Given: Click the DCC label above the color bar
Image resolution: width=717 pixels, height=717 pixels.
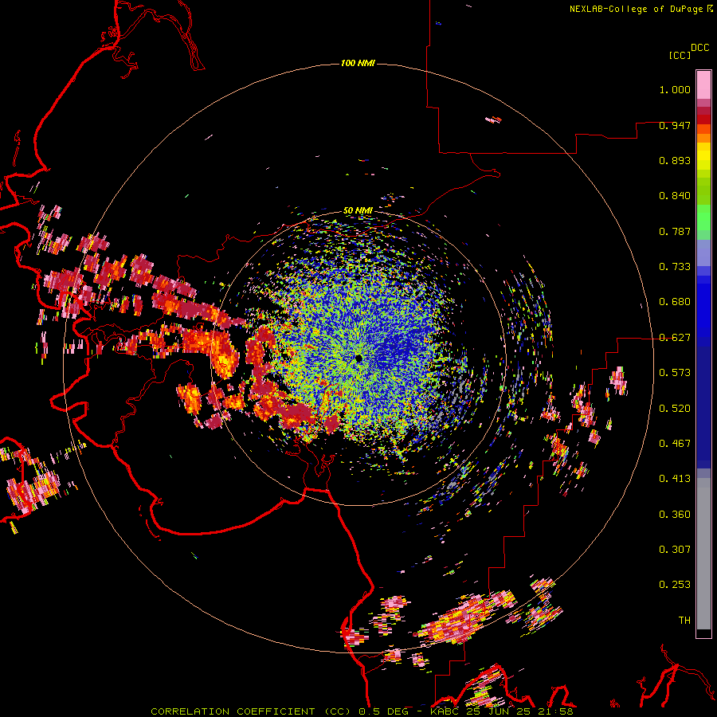Looking at the screenshot, I should [700, 48].
